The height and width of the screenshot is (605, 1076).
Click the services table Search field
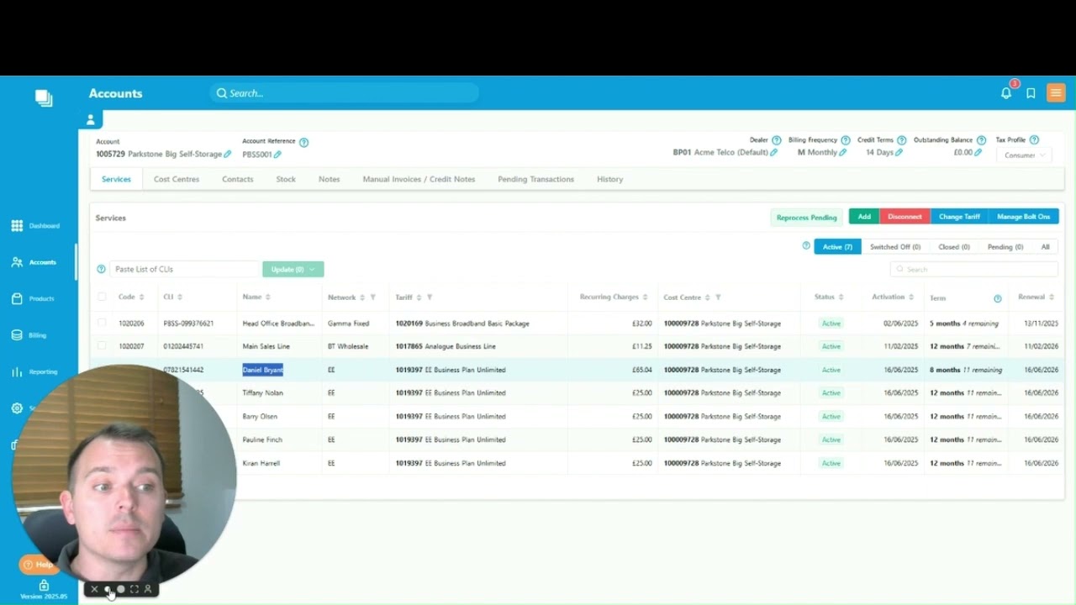(973, 270)
